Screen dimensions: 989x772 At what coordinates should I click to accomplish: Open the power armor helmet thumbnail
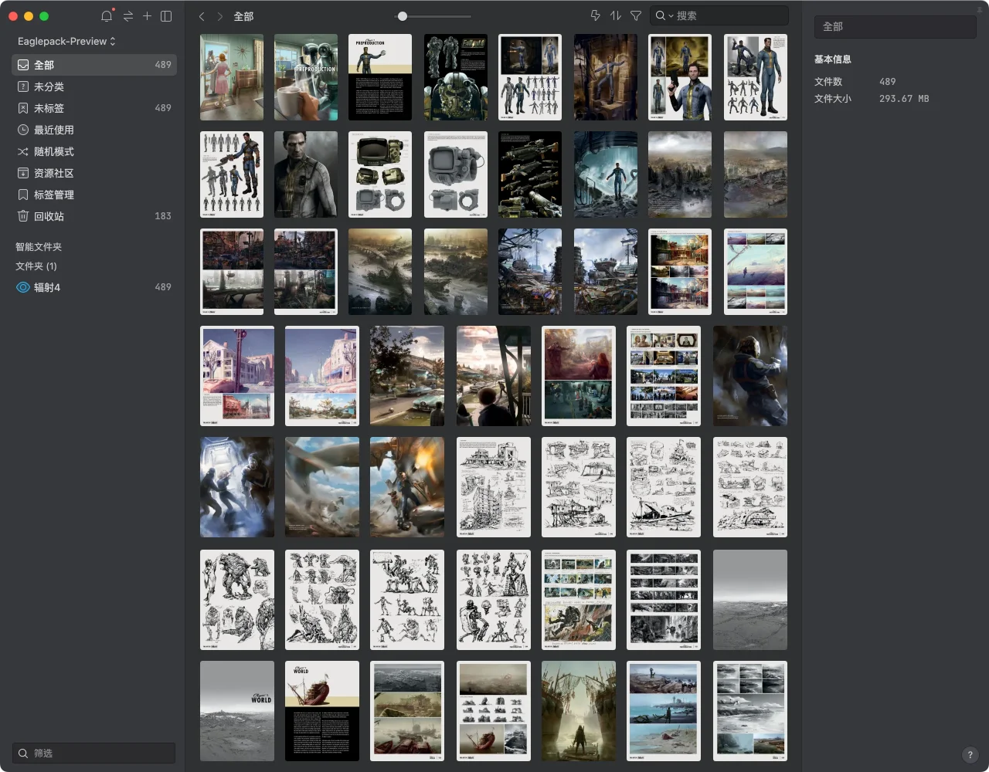pos(456,77)
